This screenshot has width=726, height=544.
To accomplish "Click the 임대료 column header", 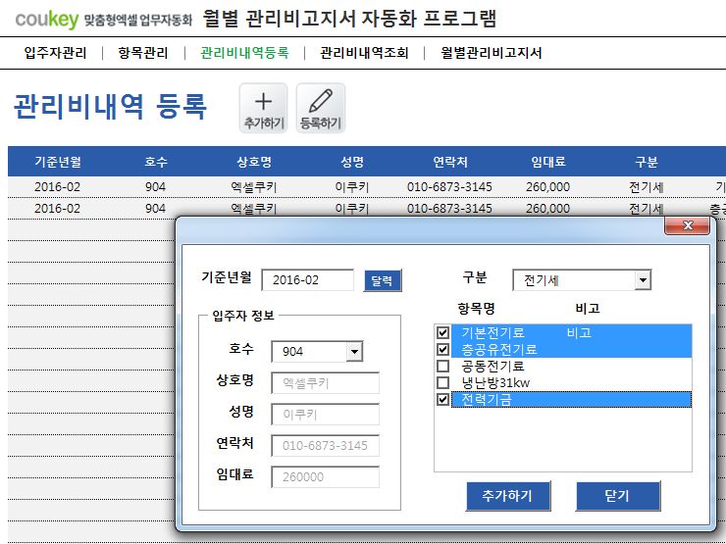I will point(548,162).
